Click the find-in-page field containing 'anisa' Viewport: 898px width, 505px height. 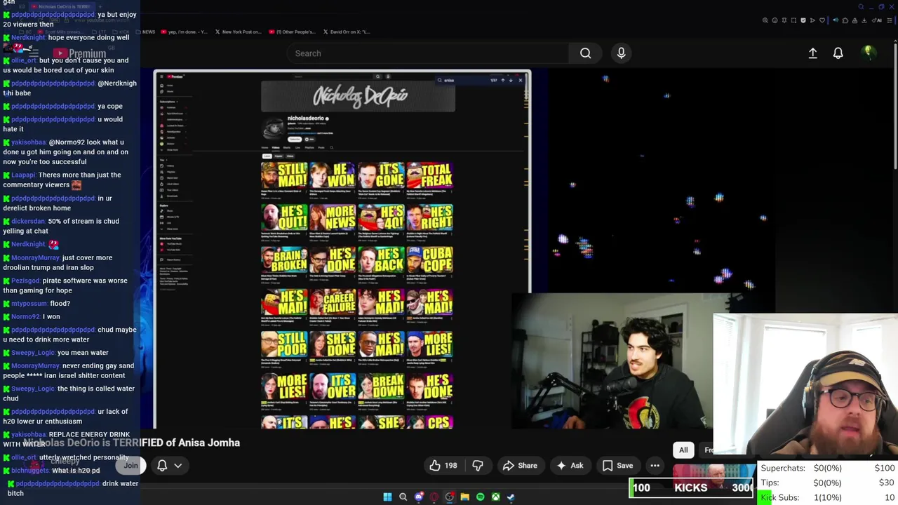point(463,80)
